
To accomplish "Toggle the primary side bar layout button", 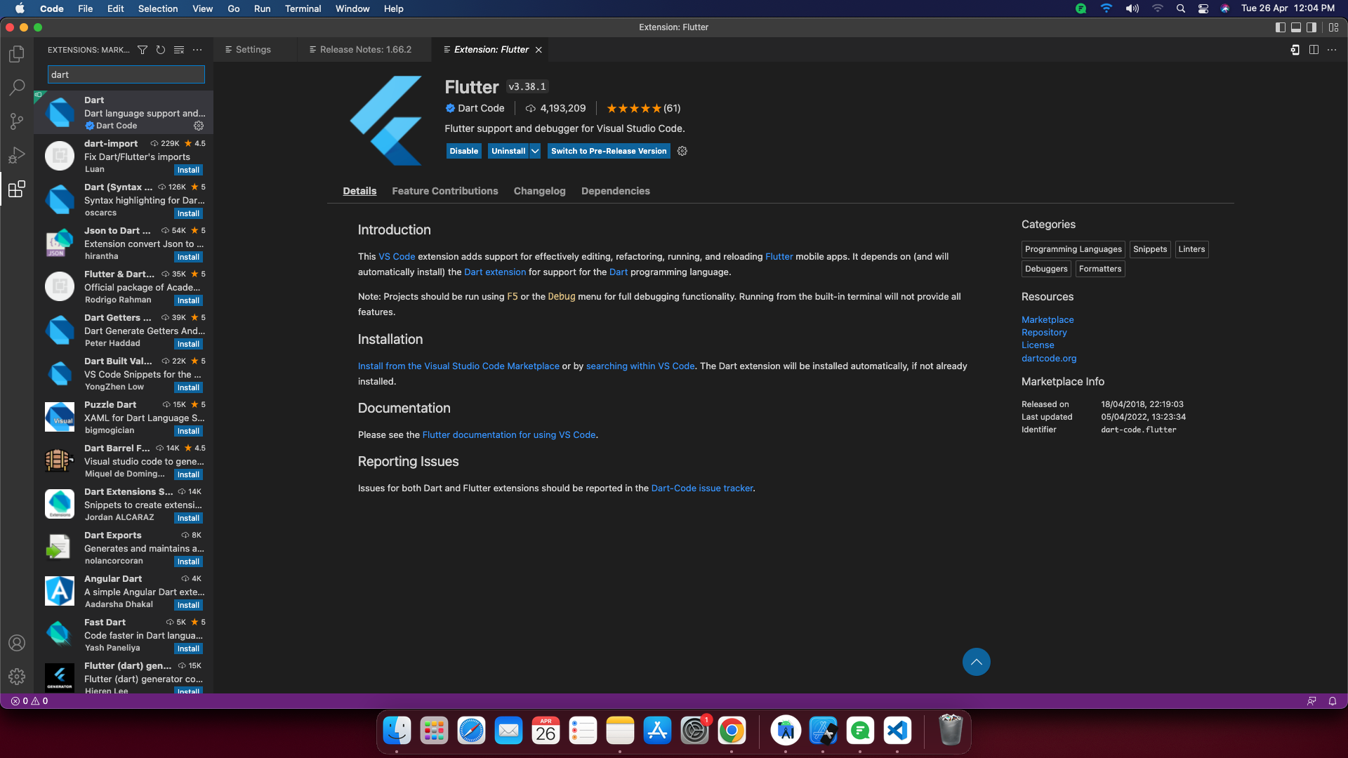I will [1280, 27].
